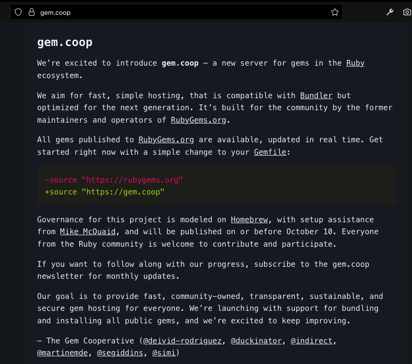
Task: Click the site security lock icon
Action: point(32,12)
